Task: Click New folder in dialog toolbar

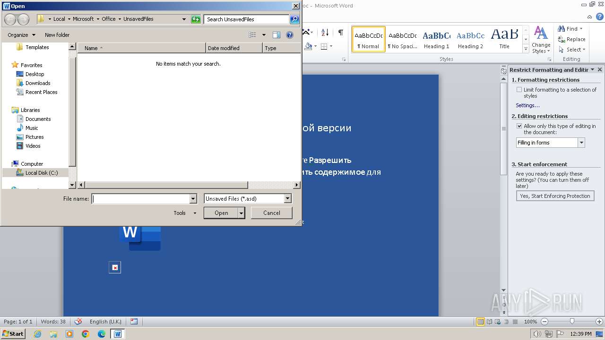Action: tap(57, 35)
